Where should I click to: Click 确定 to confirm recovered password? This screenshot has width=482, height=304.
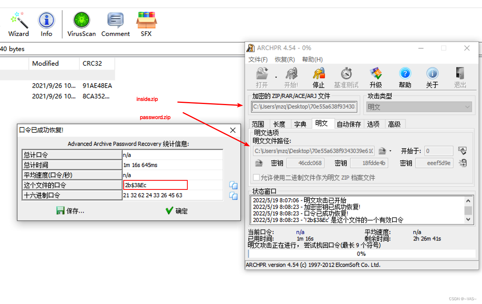tap(177, 211)
